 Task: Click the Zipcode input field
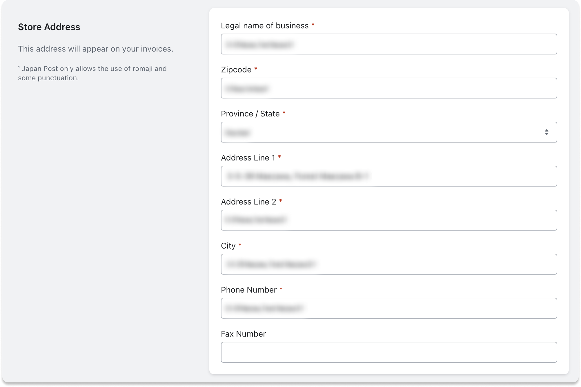[388, 88]
